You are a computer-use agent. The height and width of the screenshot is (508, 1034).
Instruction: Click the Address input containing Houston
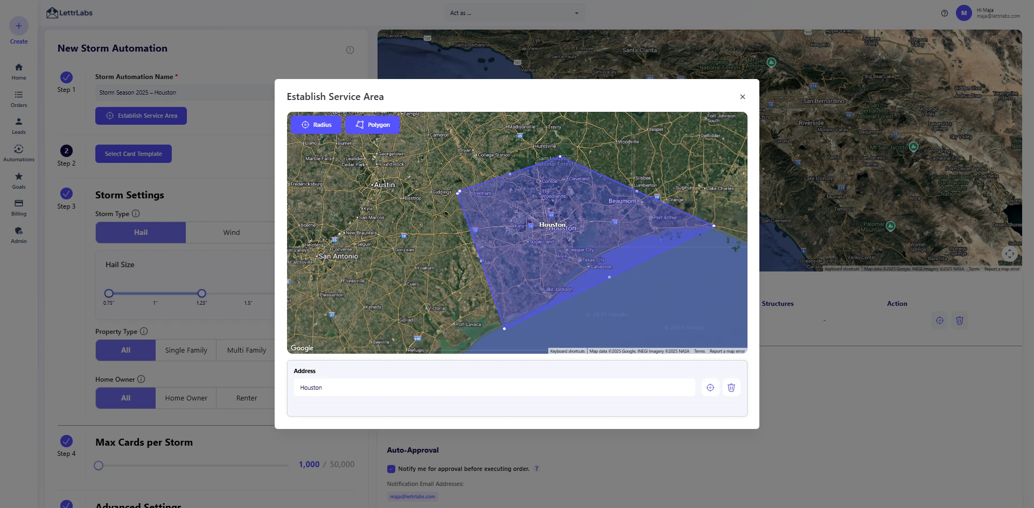click(494, 388)
